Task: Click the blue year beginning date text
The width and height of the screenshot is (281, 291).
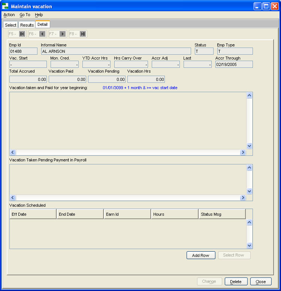Action: pyautogui.click(x=140, y=88)
